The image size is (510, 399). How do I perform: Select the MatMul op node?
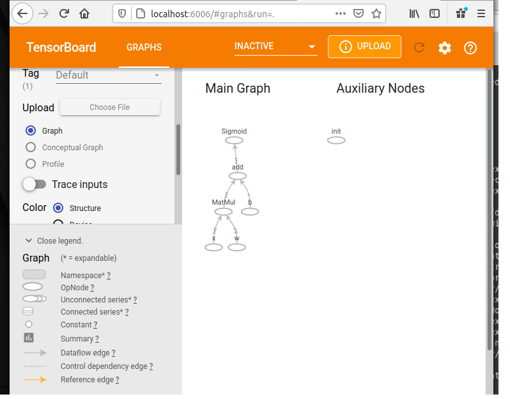224,211
